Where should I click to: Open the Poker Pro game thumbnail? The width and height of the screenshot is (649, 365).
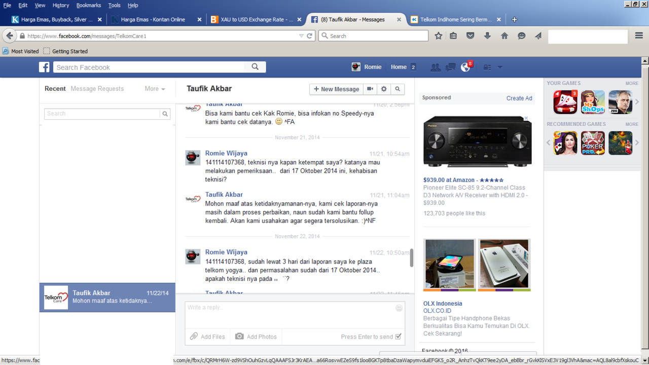[593, 143]
